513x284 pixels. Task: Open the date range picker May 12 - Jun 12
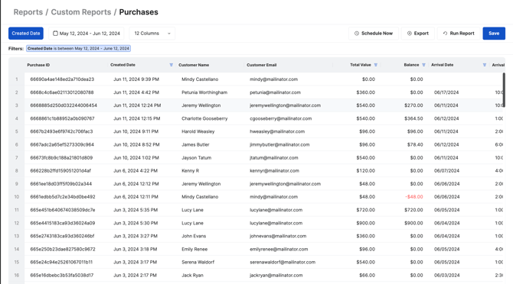(87, 34)
